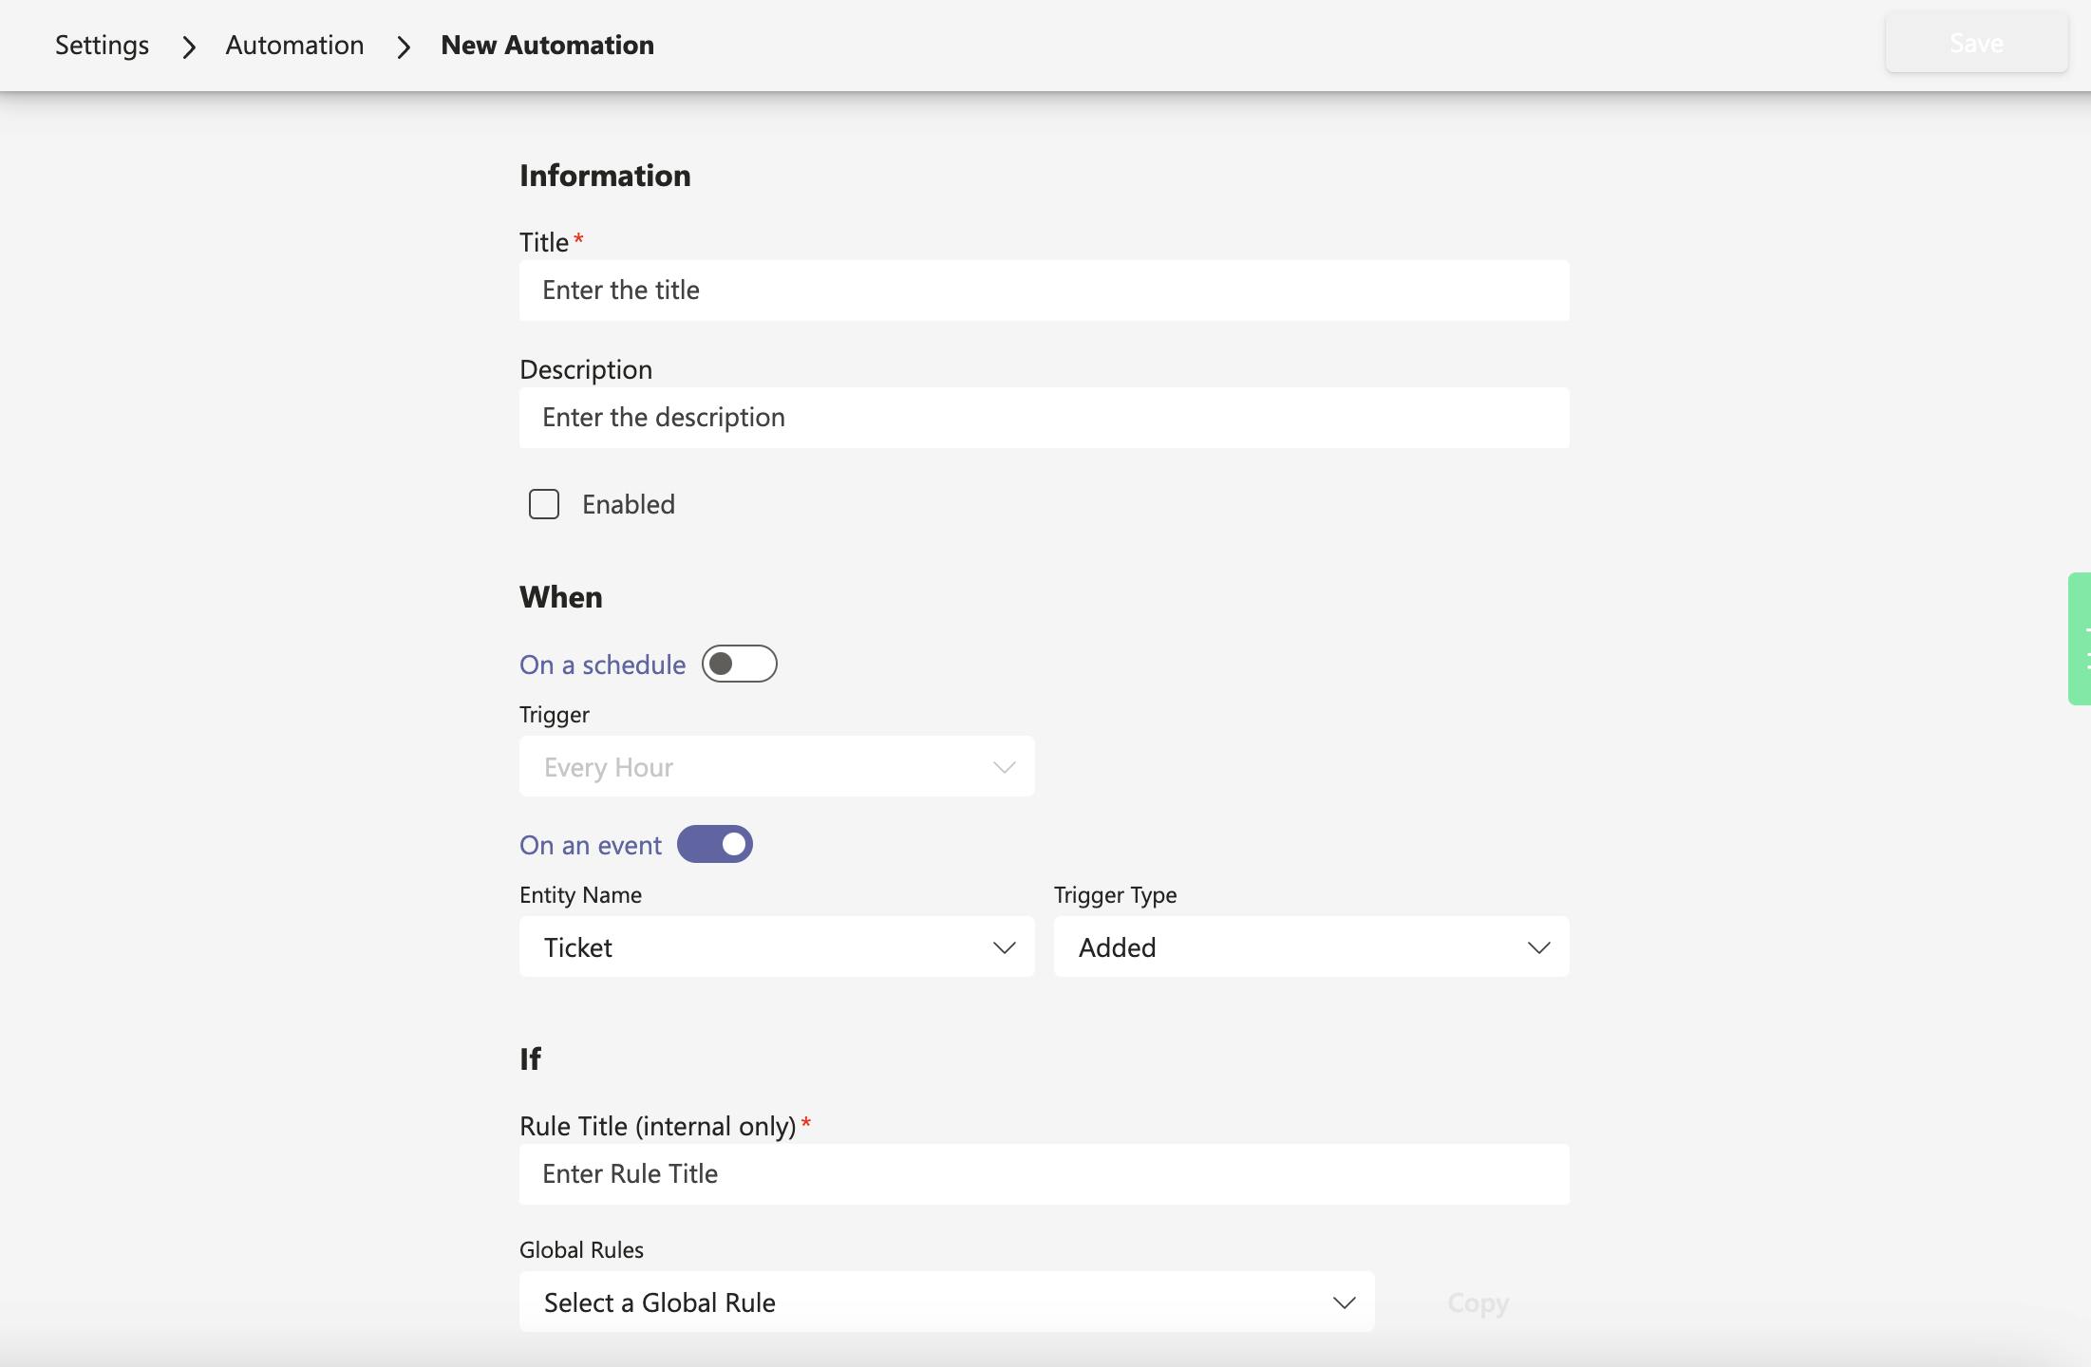Click the green feedback tab on right edge

2080,638
